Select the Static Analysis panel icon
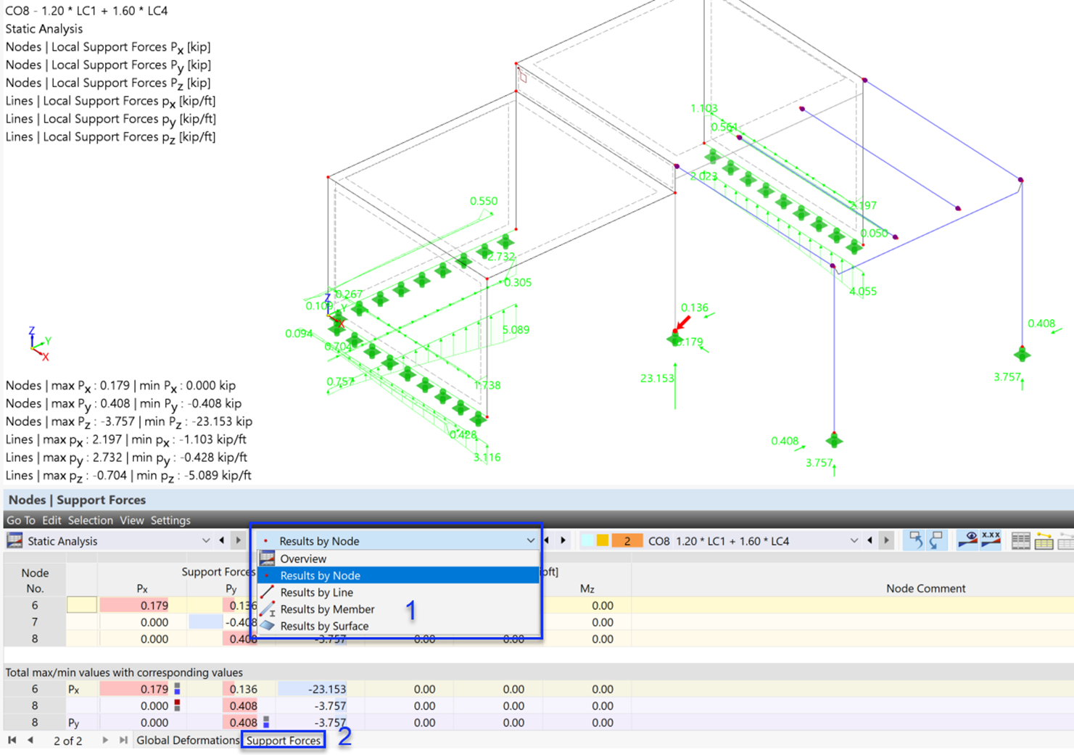This screenshot has width=1074, height=755. [x=15, y=540]
